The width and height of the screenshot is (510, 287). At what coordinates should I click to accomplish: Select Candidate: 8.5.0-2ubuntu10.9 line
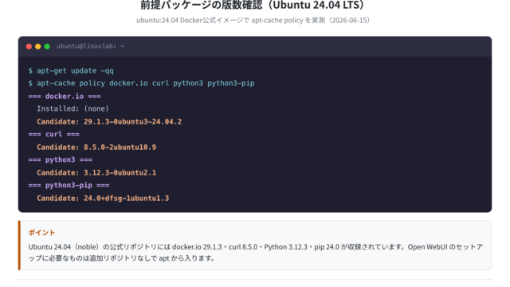(96, 147)
